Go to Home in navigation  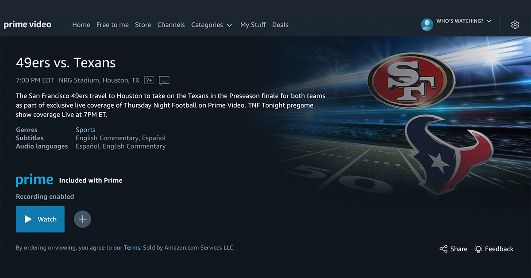(81, 25)
